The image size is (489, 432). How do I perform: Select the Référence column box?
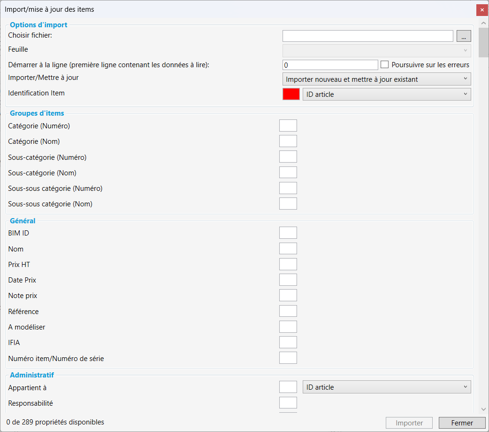pyautogui.click(x=288, y=311)
